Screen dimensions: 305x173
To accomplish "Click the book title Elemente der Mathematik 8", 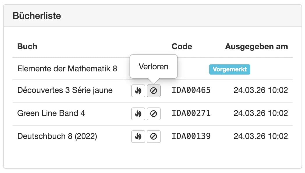I will 67,69.
